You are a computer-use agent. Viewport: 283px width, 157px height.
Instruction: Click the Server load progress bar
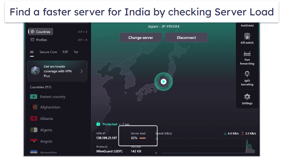pyautogui.click(x=143, y=138)
